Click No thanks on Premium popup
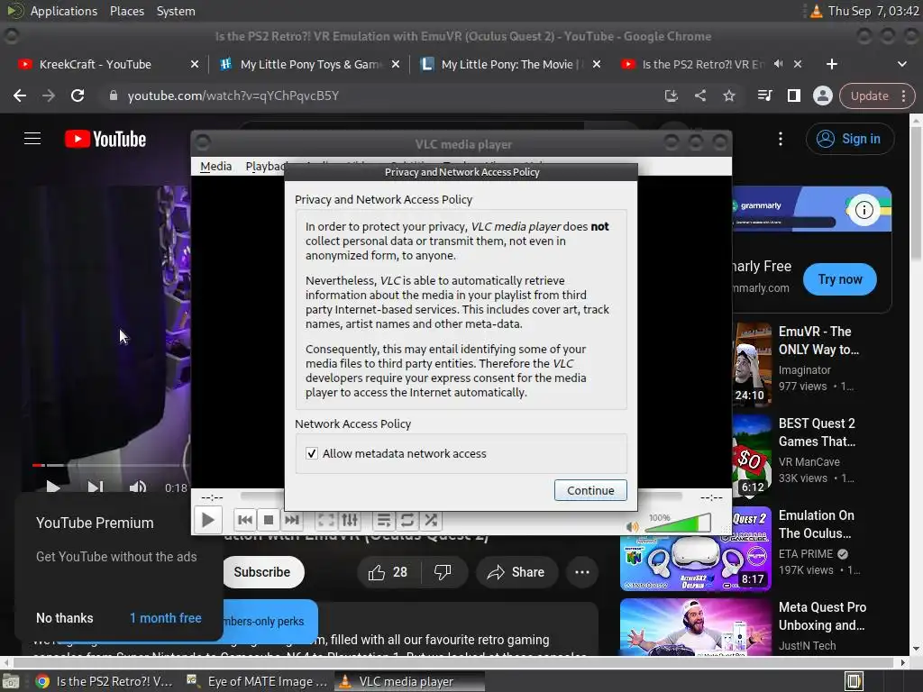 click(x=65, y=618)
